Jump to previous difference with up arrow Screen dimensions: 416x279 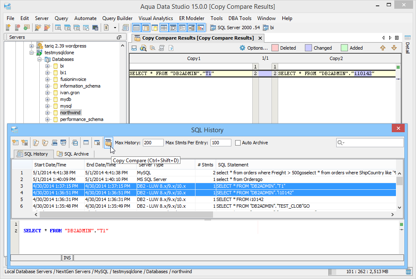(x=383, y=48)
